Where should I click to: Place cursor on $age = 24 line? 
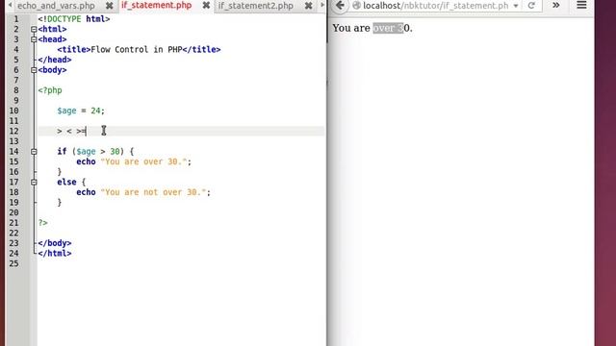81,111
